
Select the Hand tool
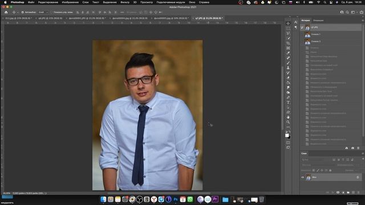point(288,117)
